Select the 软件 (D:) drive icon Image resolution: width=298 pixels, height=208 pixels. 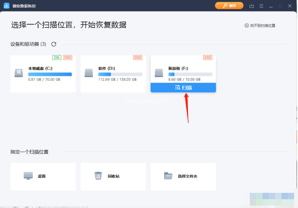(89, 73)
